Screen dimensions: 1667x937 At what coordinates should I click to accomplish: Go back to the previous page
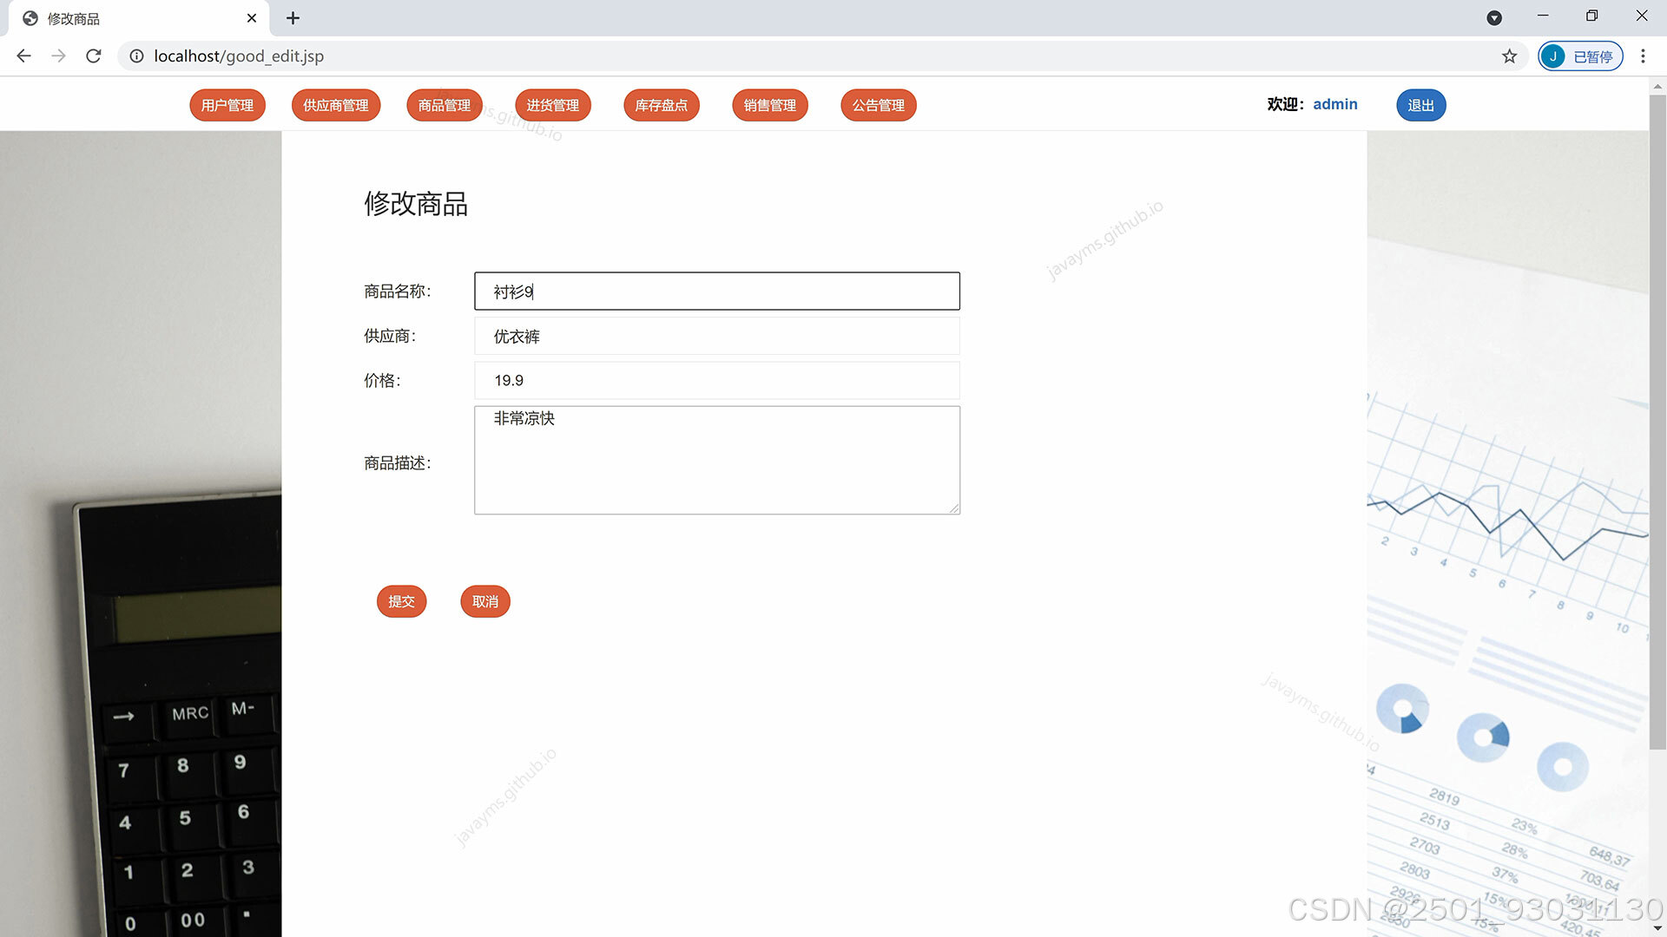[x=23, y=56]
